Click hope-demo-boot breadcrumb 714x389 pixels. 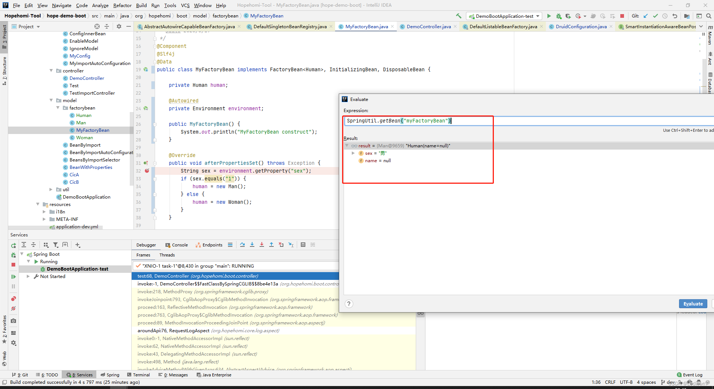pyautogui.click(x=66, y=16)
